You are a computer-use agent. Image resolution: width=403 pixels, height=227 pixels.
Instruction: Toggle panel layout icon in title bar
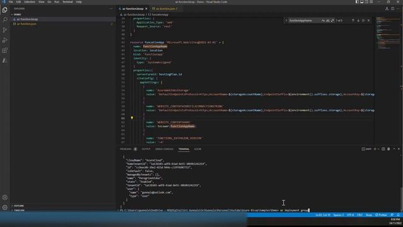pos(361,2)
